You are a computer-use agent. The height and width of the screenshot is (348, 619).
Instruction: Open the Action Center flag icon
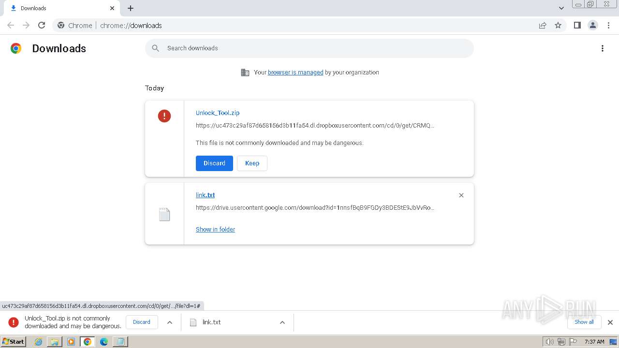coord(573,342)
